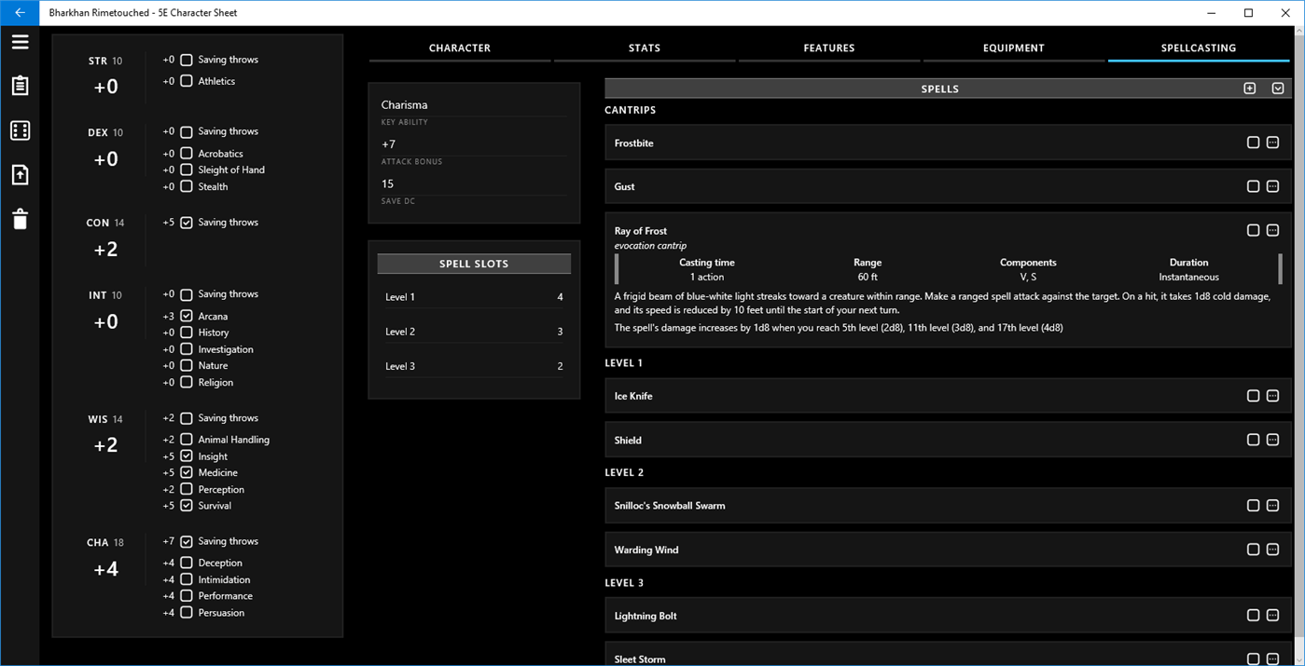Add a new spell with the plus icon
The image size is (1305, 666).
click(x=1250, y=88)
